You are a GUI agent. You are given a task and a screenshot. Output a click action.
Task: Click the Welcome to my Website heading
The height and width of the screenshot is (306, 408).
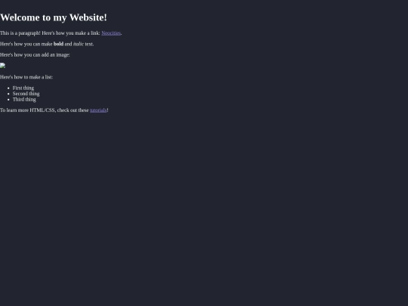coord(54,17)
